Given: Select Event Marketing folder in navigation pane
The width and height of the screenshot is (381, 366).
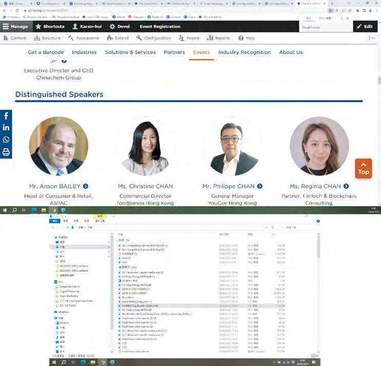Looking at the screenshot, I should tap(67, 296).
